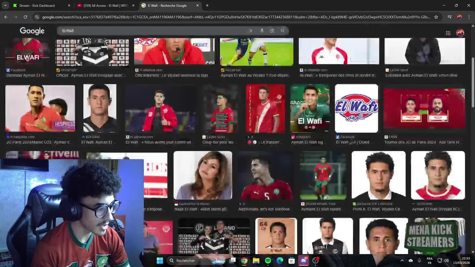Click the address bar URL
475x267 pixels.
[236, 17]
